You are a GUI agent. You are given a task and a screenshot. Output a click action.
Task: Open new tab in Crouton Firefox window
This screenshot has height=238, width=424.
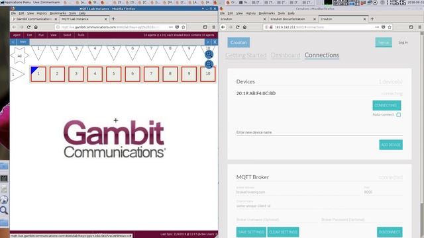click(x=372, y=19)
